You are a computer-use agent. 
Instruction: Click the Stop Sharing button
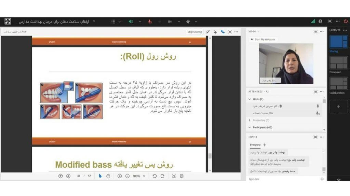pos(194,32)
